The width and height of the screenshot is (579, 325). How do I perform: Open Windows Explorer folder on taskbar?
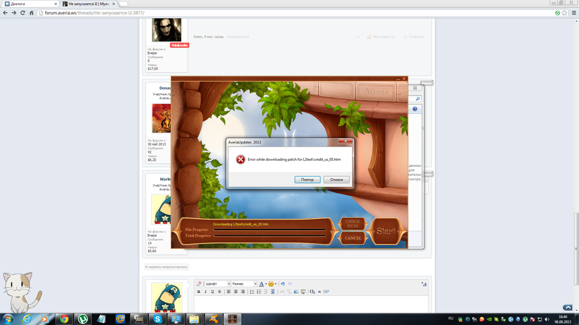194,319
